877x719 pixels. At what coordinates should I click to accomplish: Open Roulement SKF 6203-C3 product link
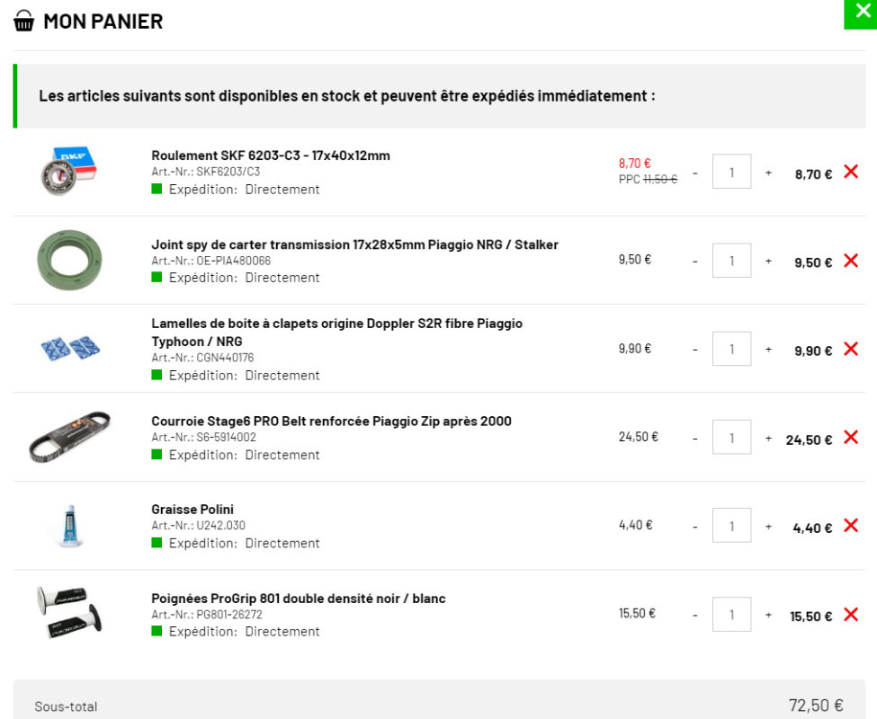[271, 155]
